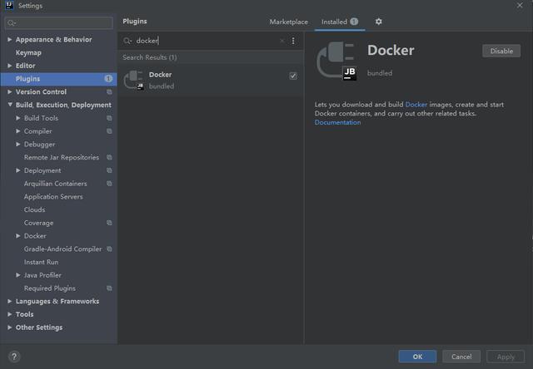Expand the Editor settings section
Image resolution: width=533 pixels, height=369 pixels.
(10, 66)
